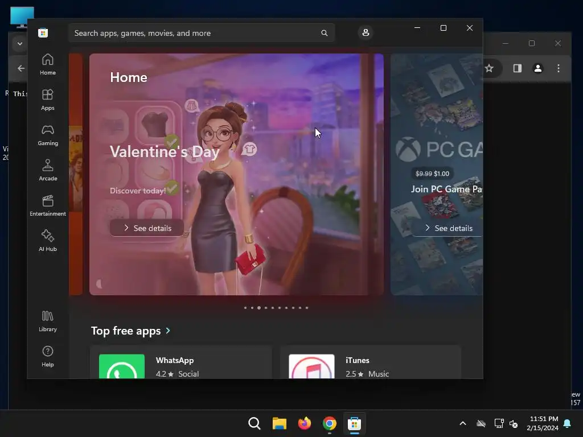583x437 pixels.
Task: Open the notifications bell icon
Action: pyautogui.click(x=568, y=423)
